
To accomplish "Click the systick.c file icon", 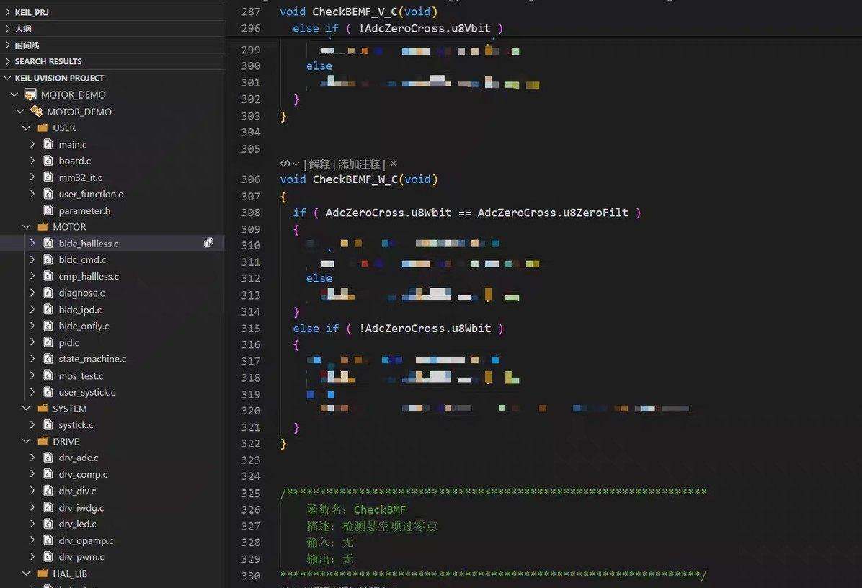I will coord(48,425).
